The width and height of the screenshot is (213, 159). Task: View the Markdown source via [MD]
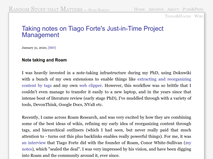(x=52, y=48)
